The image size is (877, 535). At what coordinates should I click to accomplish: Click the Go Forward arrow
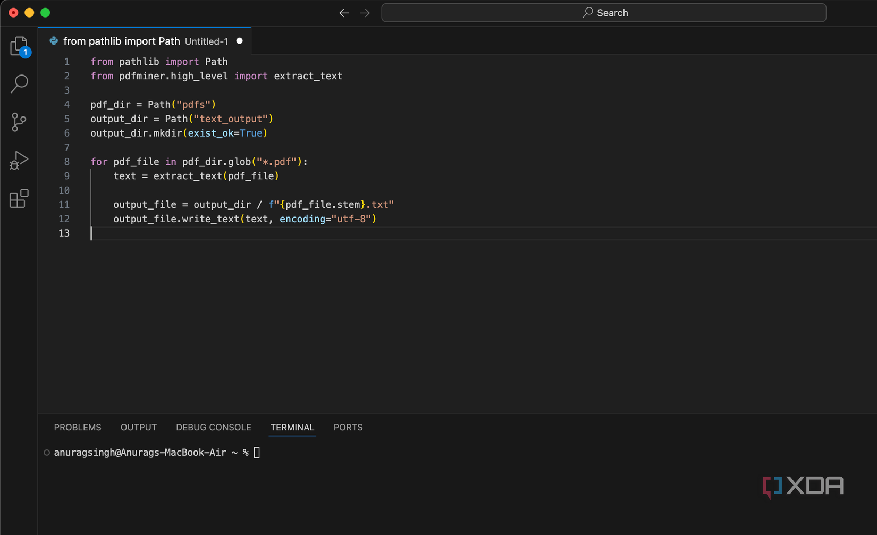point(365,13)
